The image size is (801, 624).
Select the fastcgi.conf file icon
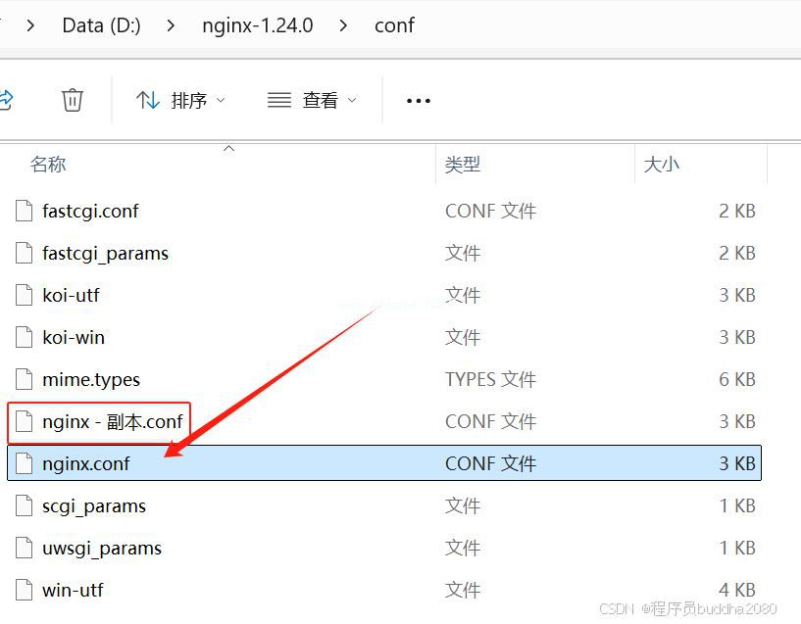click(x=24, y=211)
